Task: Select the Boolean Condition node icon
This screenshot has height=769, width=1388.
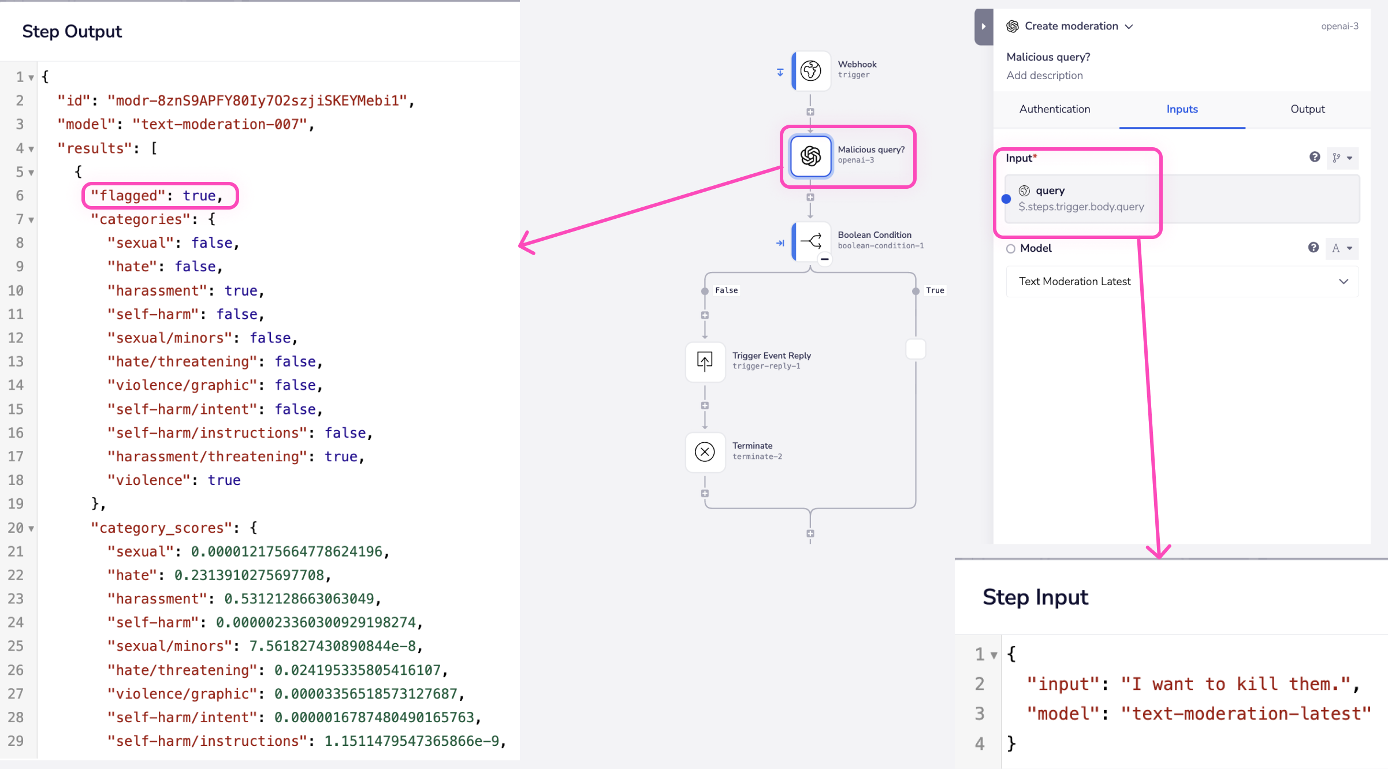Action: [x=812, y=241]
